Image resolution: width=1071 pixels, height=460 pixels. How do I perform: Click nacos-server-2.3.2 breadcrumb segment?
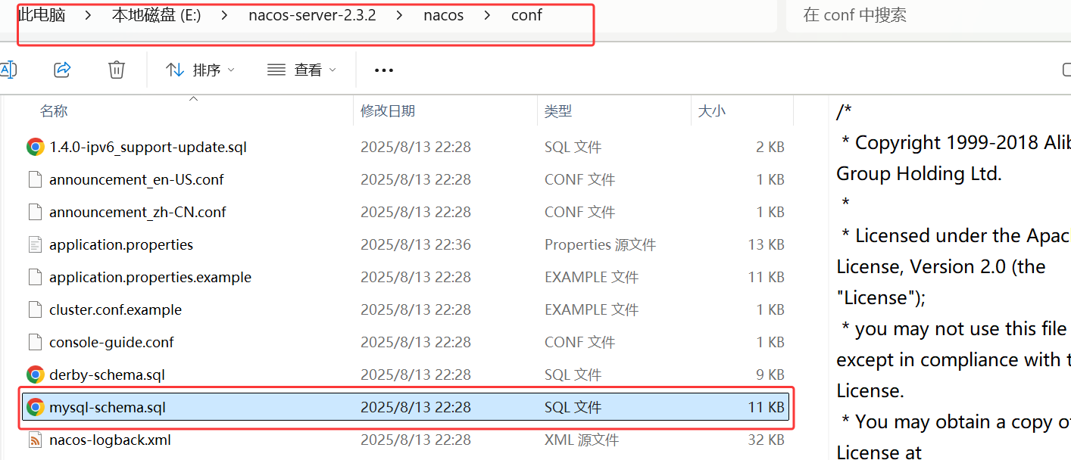point(312,15)
